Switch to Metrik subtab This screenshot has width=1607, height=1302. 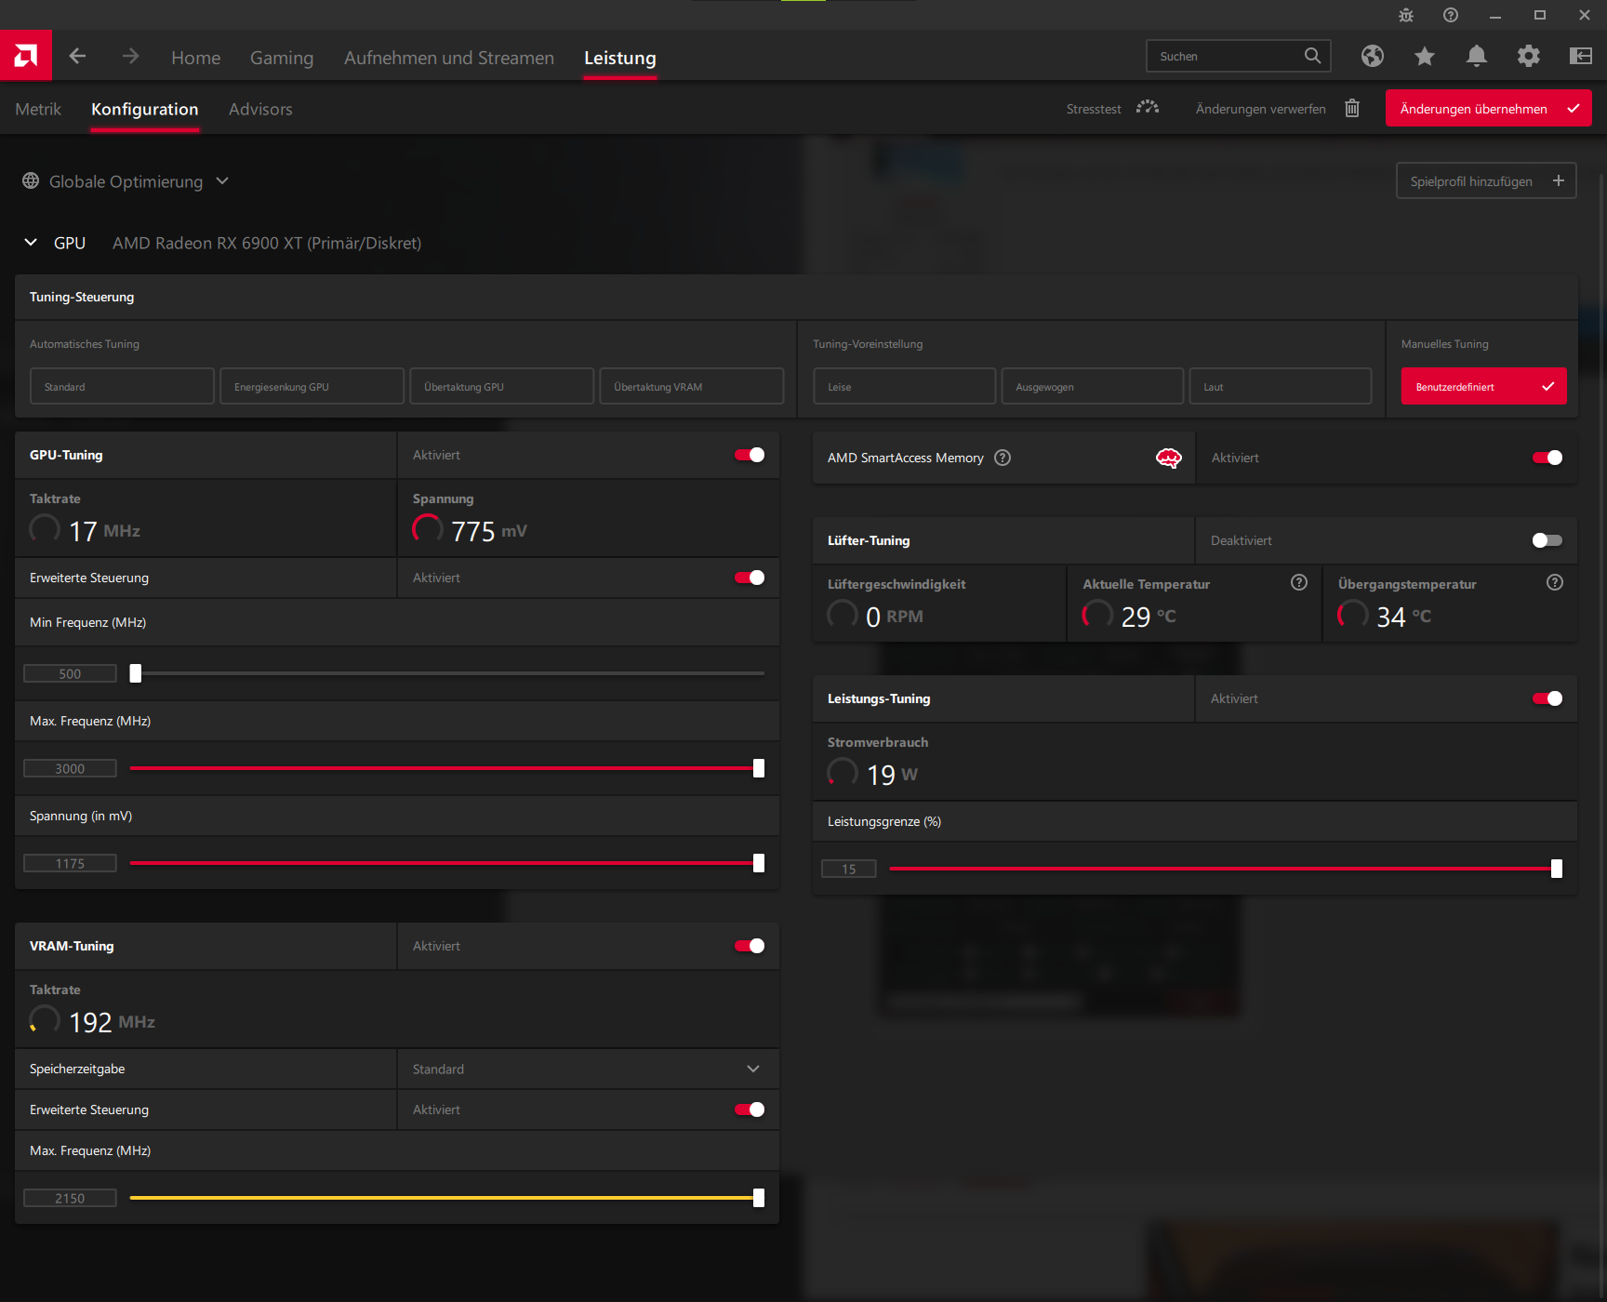pos(38,110)
